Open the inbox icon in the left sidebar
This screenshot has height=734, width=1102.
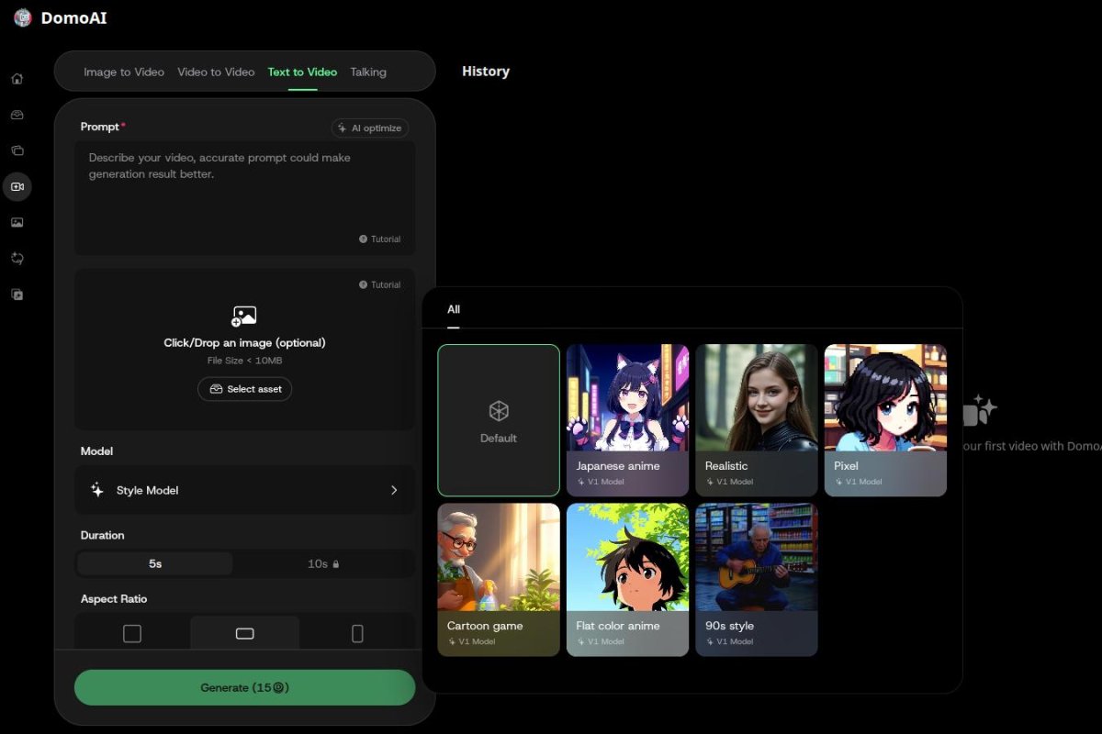[x=17, y=114]
